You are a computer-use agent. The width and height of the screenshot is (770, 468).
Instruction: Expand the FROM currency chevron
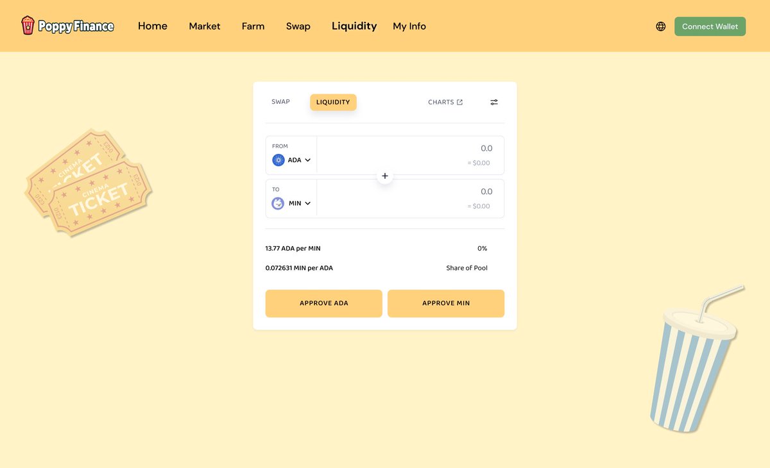(x=307, y=160)
